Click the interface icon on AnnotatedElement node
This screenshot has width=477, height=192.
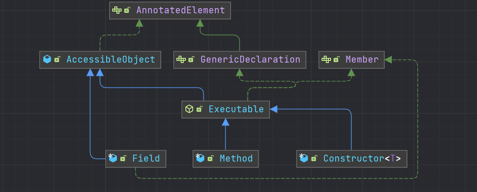click(x=117, y=10)
